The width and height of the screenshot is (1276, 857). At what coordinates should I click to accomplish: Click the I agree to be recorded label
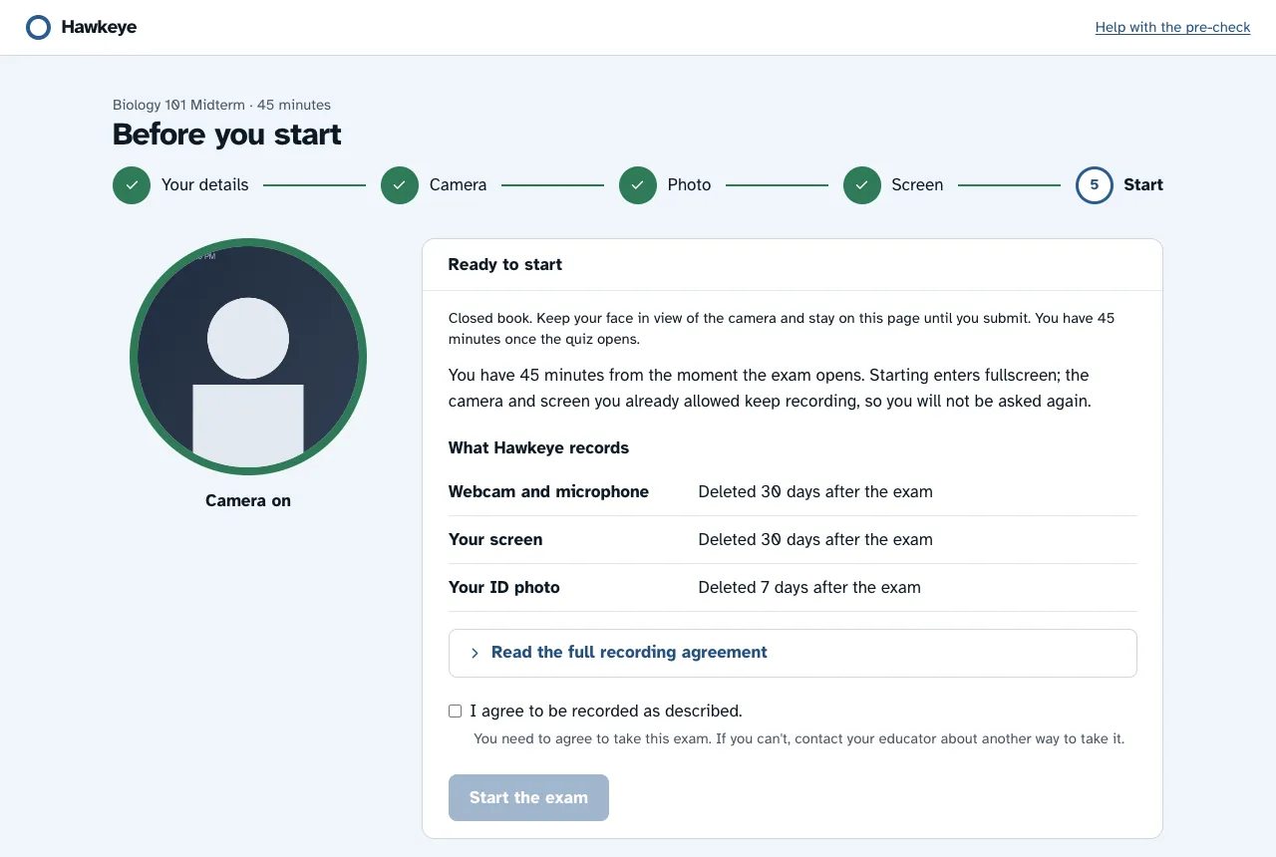pyautogui.click(x=606, y=712)
